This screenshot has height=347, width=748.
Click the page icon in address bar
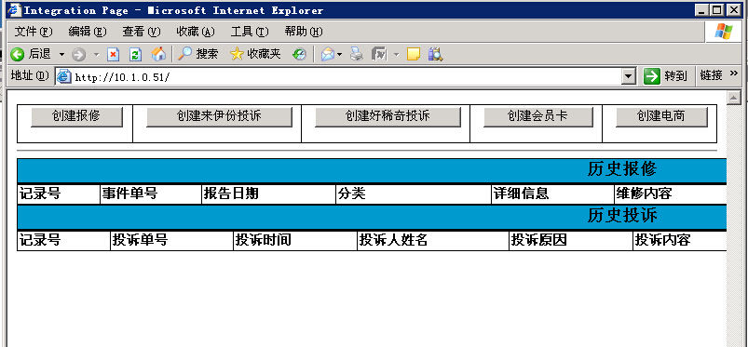click(x=64, y=76)
